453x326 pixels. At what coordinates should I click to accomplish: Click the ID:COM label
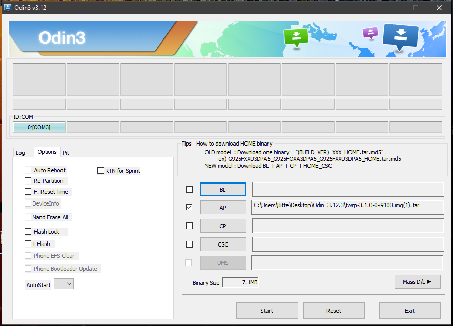click(x=23, y=117)
